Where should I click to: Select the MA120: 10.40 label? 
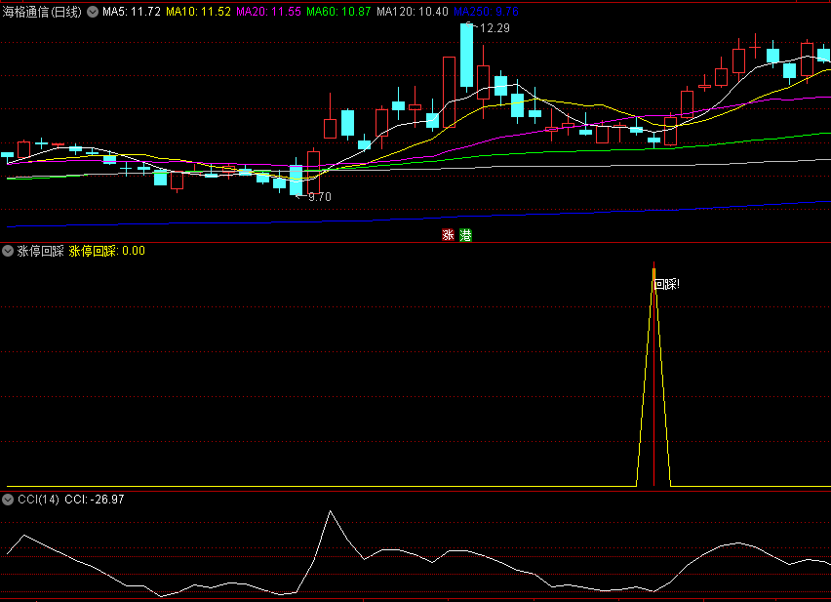tap(413, 12)
